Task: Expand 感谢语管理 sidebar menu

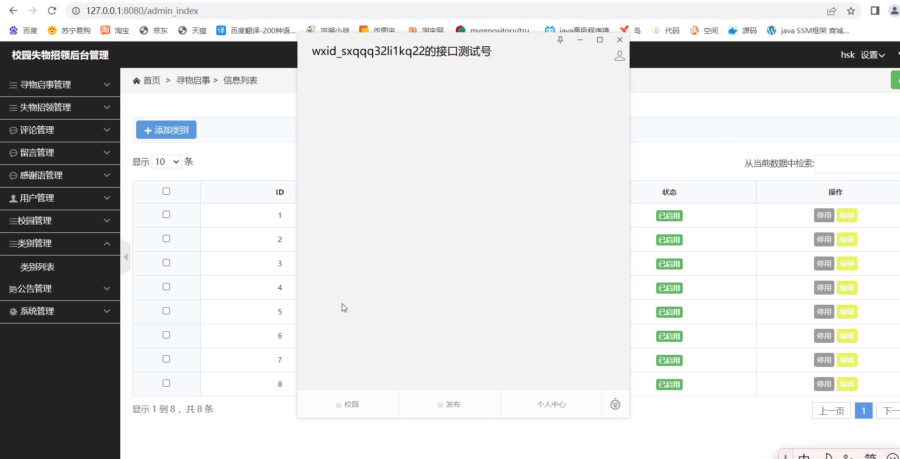Action: pyautogui.click(x=60, y=175)
